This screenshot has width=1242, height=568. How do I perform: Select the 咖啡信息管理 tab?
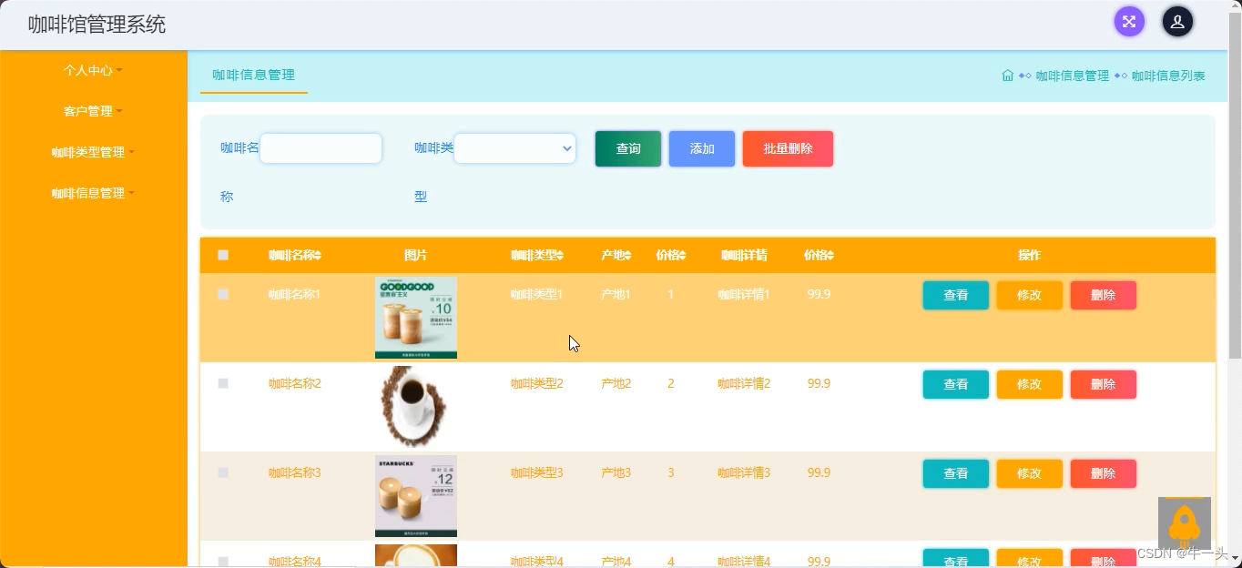[253, 75]
